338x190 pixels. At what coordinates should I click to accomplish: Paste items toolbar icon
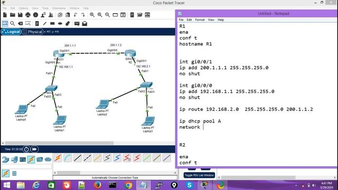coord(68,15)
